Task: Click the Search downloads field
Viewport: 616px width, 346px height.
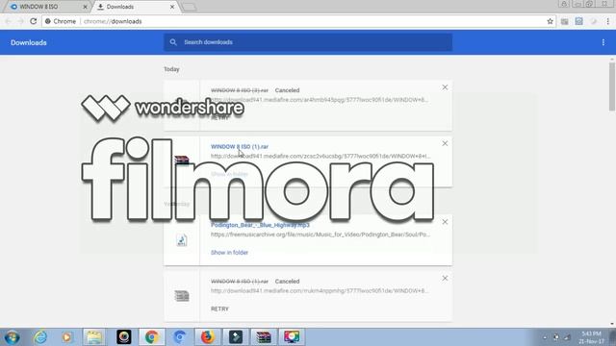Action: tap(308, 42)
